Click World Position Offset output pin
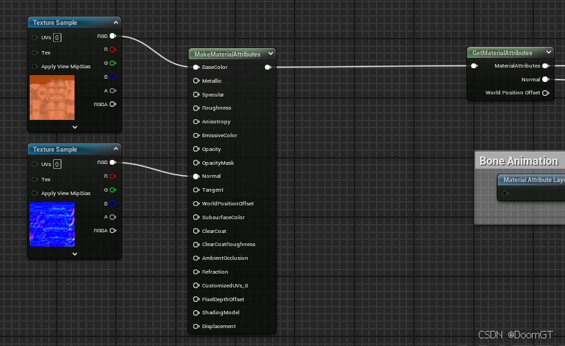Viewport: 565px width, 346px height. pos(546,93)
